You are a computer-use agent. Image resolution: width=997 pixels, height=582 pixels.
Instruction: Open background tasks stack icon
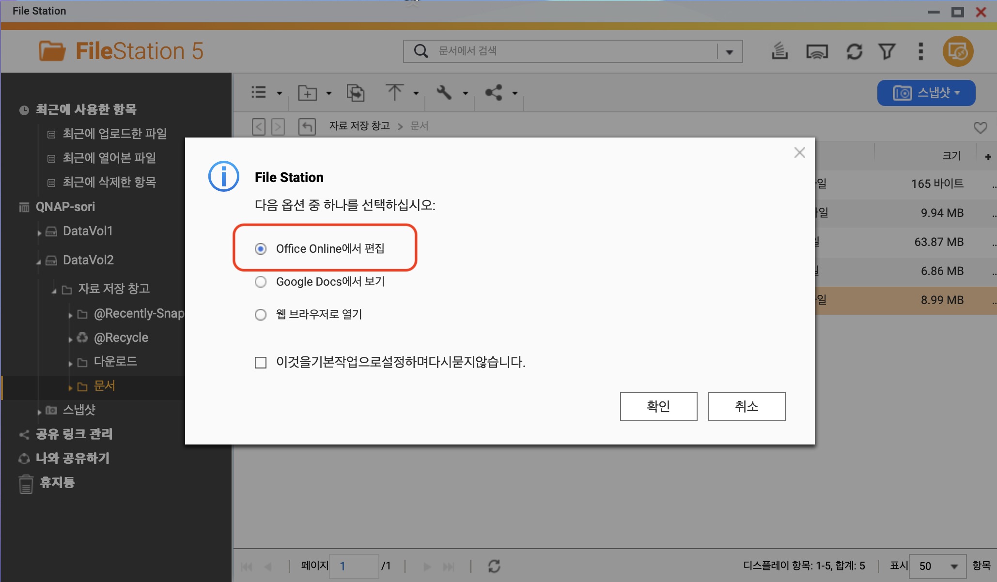pos(779,51)
